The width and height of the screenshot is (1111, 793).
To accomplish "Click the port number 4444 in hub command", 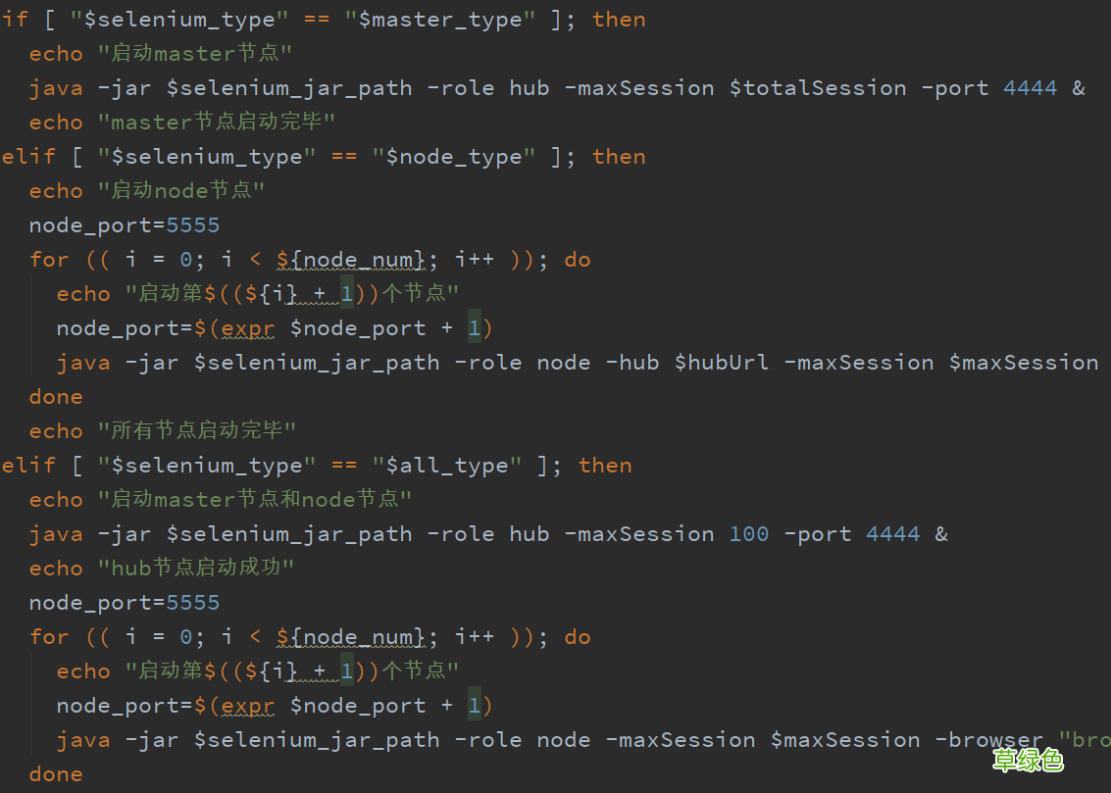I will pyautogui.click(x=1029, y=87).
